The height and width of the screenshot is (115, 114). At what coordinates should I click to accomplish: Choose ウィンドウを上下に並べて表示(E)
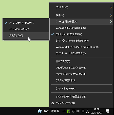point(82,68)
